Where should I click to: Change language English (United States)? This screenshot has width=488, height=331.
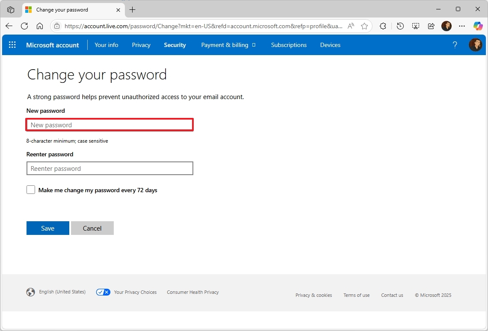coord(62,292)
